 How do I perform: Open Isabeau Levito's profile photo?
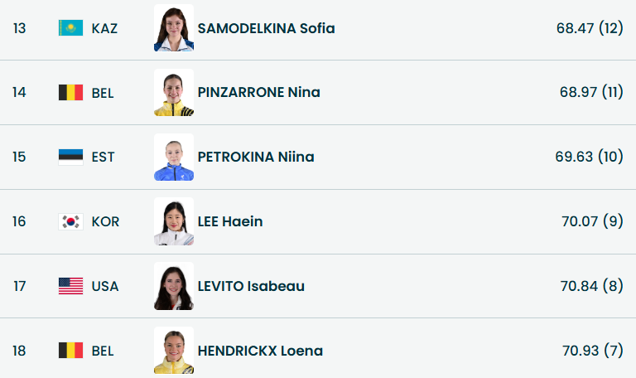[174, 286]
